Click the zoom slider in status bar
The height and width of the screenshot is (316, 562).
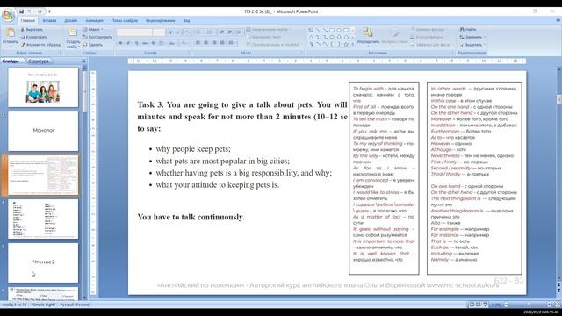527,305
